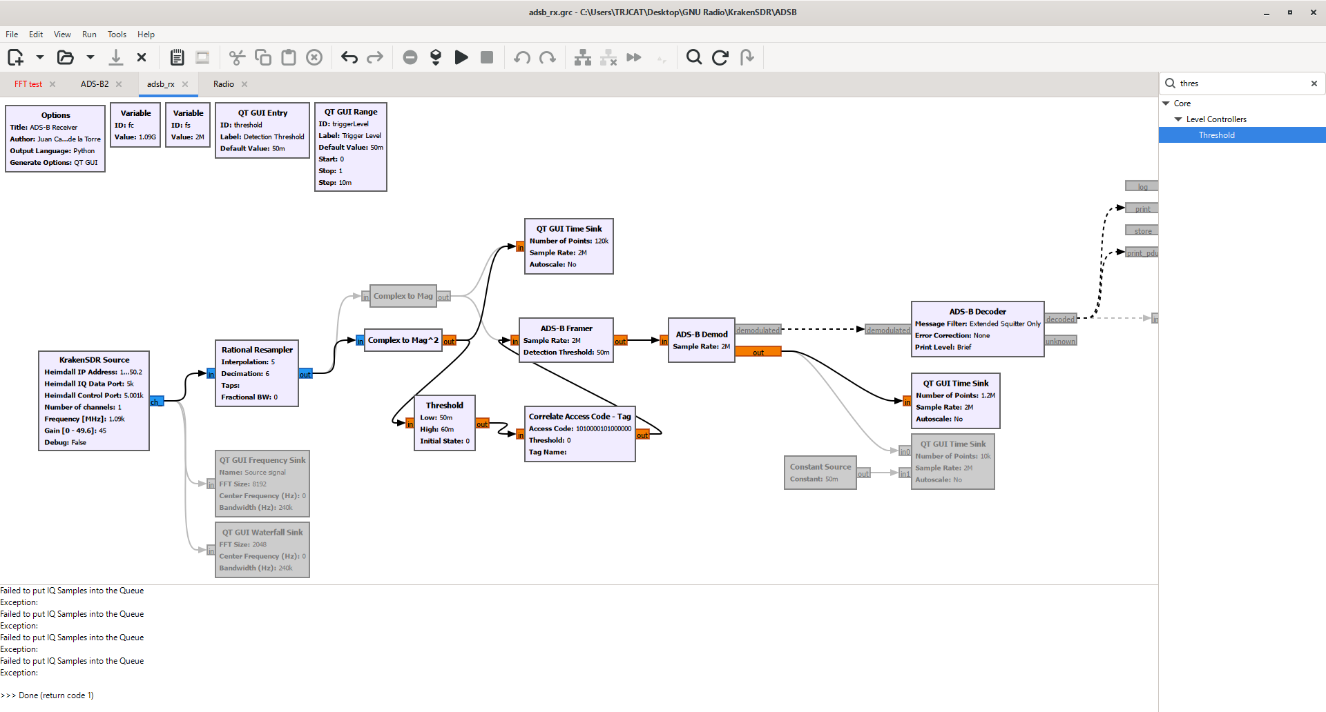Clear the block search field text
The width and height of the screenshot is (1326, 712).
pos(1314,83)
